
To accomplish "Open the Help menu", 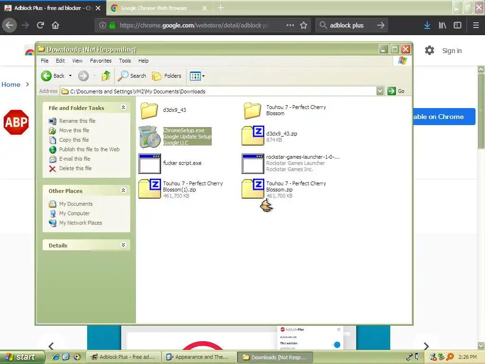I will (143, 61).
